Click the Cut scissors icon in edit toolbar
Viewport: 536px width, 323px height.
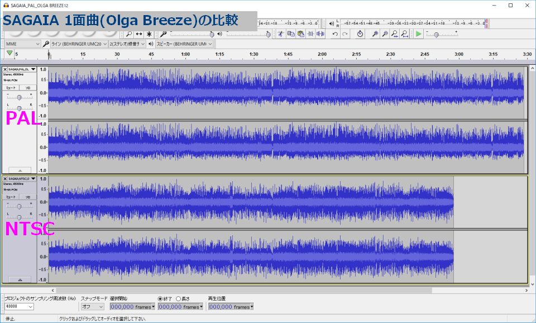[x=281, y=34]
